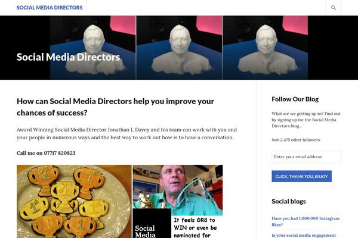
Task: Select the Social Media Directors banner heading
Action: [x=68, y=57]
